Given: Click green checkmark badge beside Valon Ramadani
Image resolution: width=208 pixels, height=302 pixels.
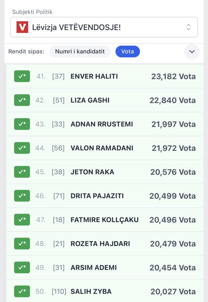Looking at the screenshot, I should pos(22,148).
